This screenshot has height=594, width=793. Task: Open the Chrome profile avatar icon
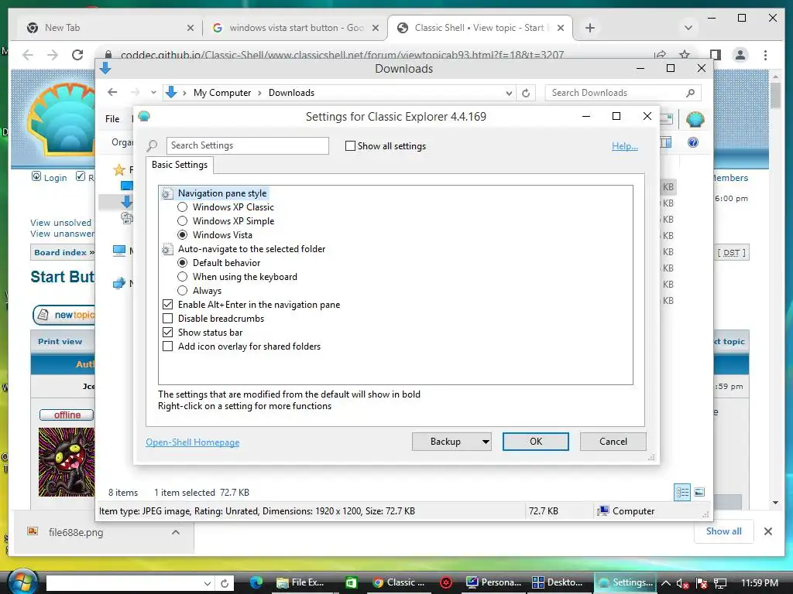click(740, 55)
